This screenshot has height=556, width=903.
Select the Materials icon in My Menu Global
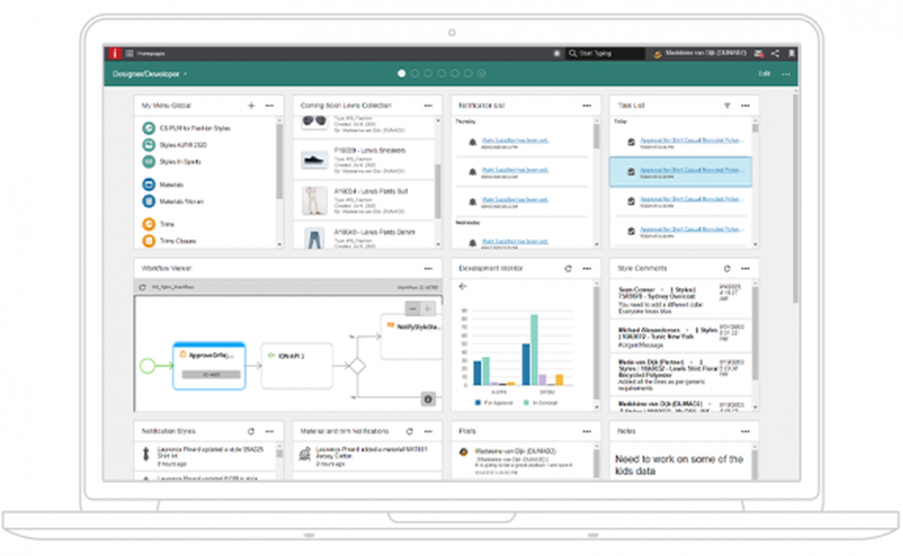coord(148,184)
